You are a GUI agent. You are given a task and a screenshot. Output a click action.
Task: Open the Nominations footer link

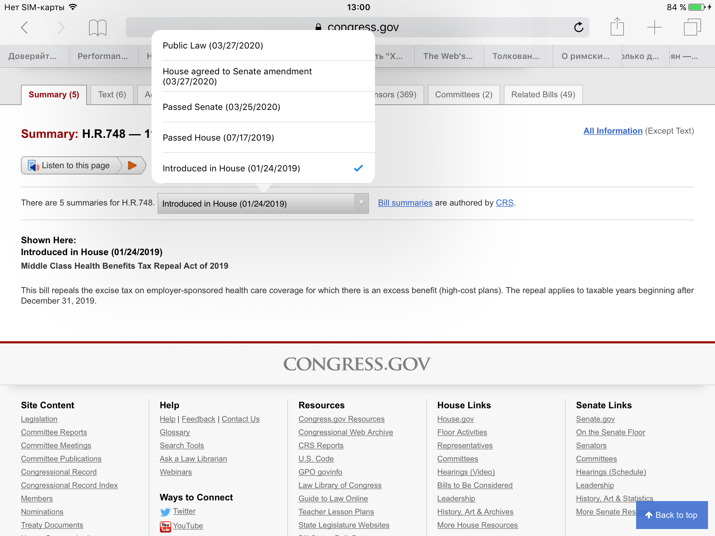(x=42, y=512)
